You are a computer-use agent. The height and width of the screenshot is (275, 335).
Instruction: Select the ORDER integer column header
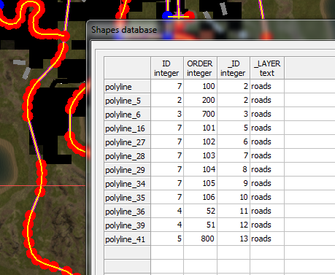click(200, 68)
